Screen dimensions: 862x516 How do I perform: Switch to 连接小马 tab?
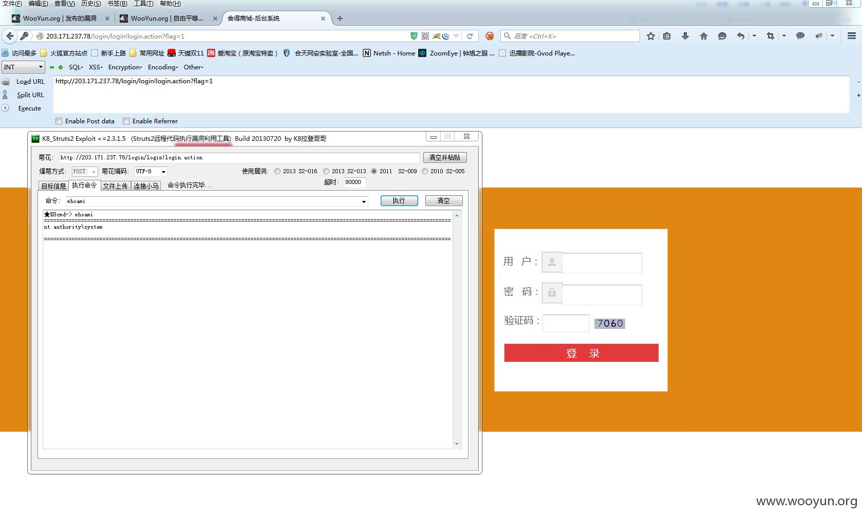146,186
